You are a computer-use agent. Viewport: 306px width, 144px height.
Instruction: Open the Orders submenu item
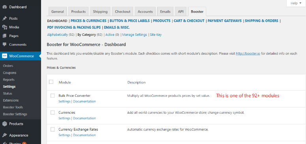pos(8,66)
